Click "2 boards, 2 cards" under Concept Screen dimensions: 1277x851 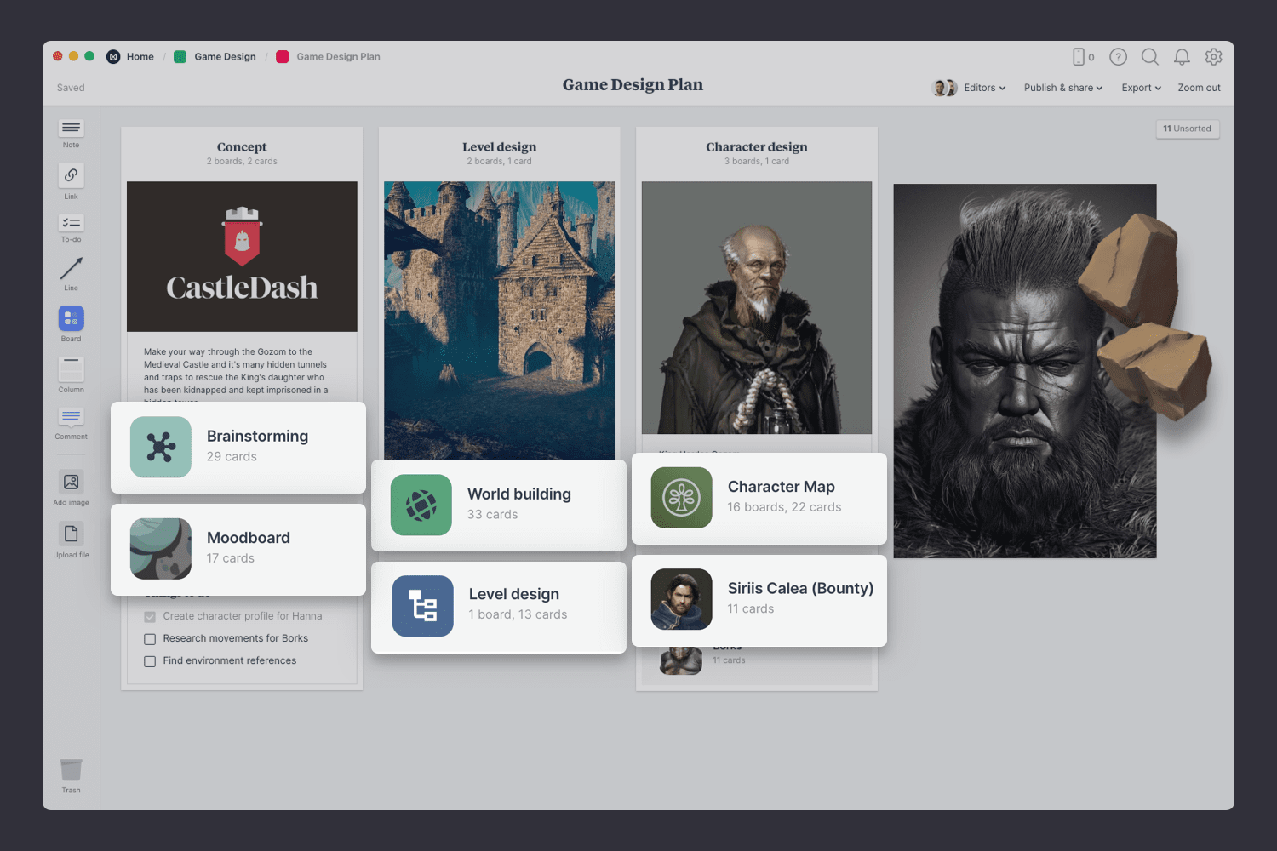(242, 162)
